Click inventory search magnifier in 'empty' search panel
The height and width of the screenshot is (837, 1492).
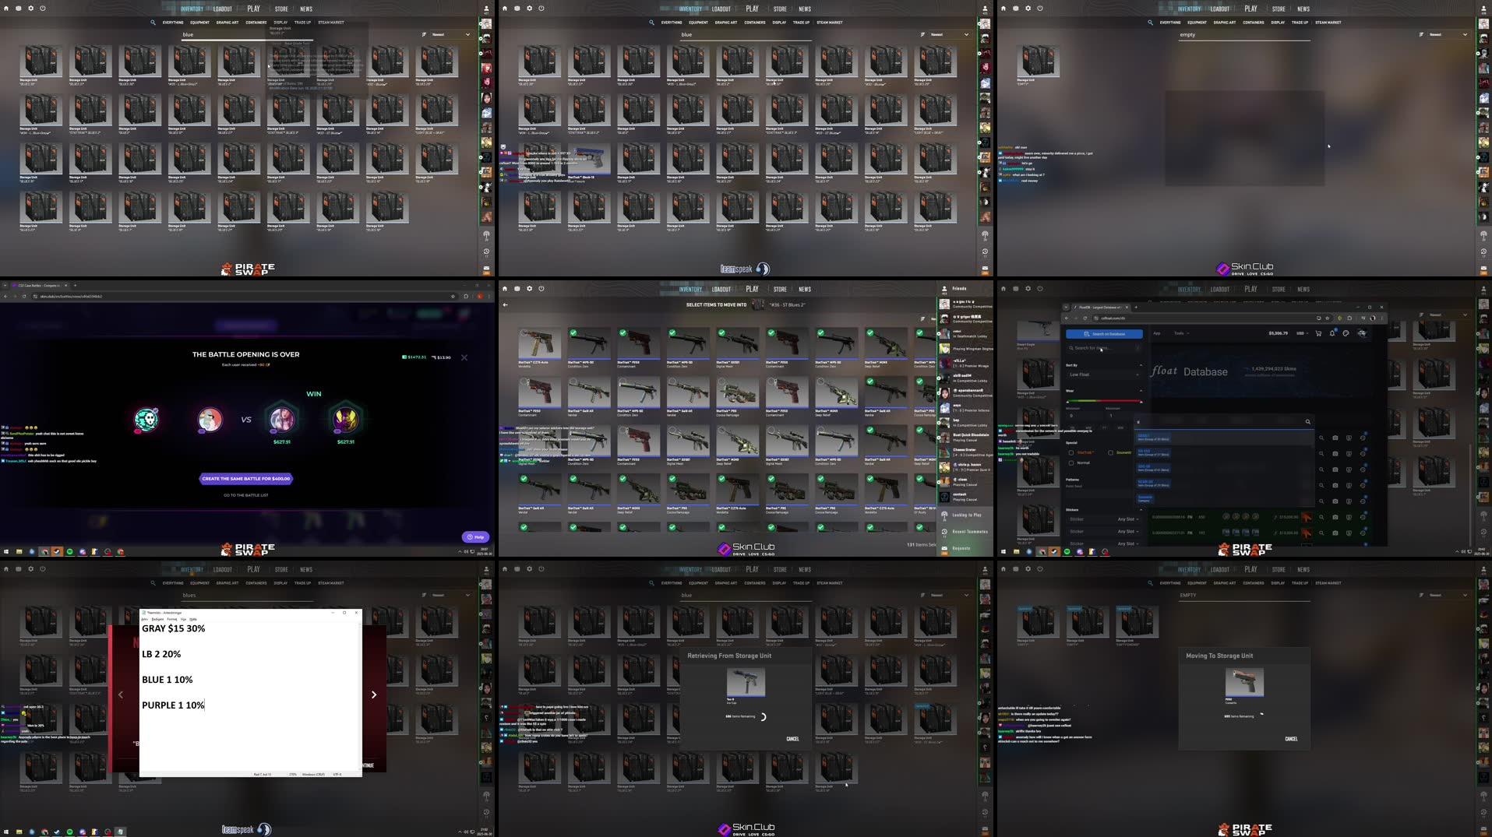(1150, 23)
